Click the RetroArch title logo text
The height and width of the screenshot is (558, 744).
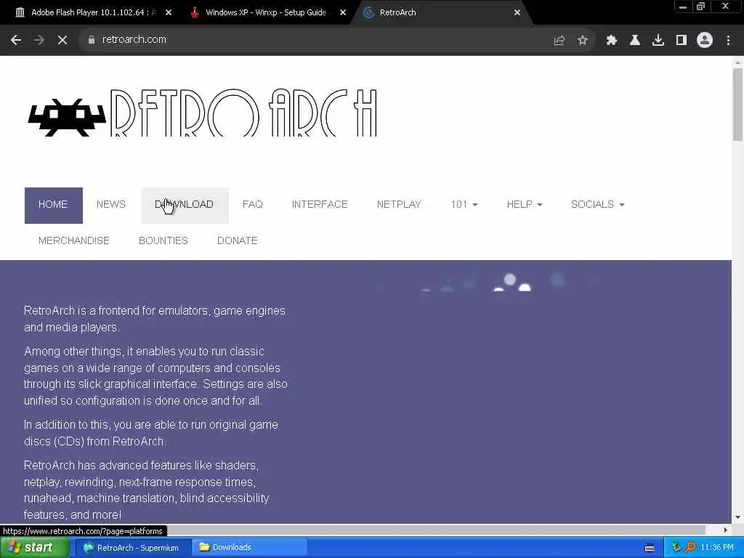[244, 113]
